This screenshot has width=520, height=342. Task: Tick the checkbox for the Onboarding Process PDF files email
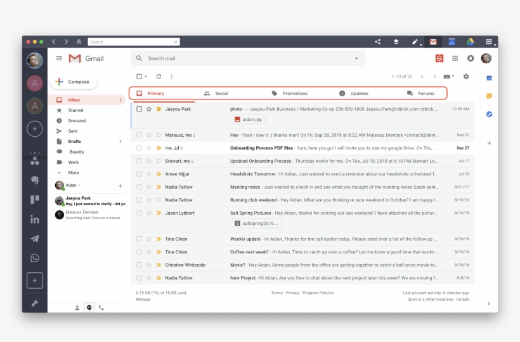click(x=140, y=148)
